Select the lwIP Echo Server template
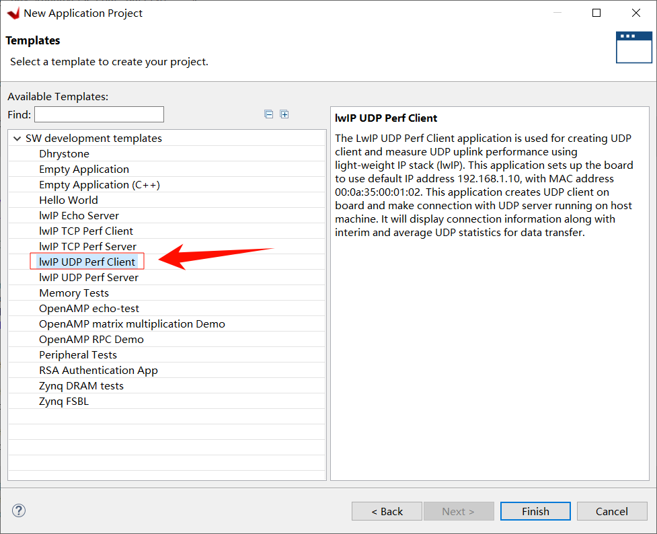 79,215
